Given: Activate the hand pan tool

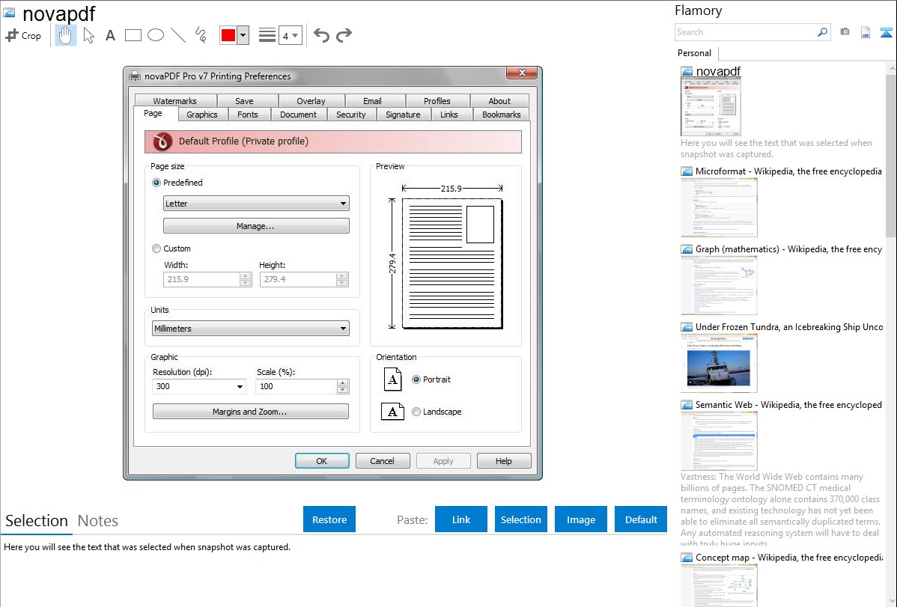Looking at the screenshot, I should pos(65,35).
